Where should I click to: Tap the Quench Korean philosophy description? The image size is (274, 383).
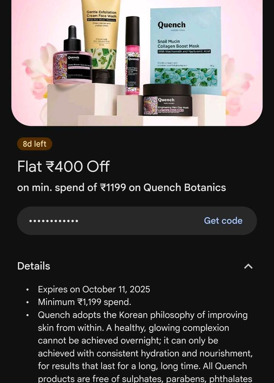pos(145,347)
